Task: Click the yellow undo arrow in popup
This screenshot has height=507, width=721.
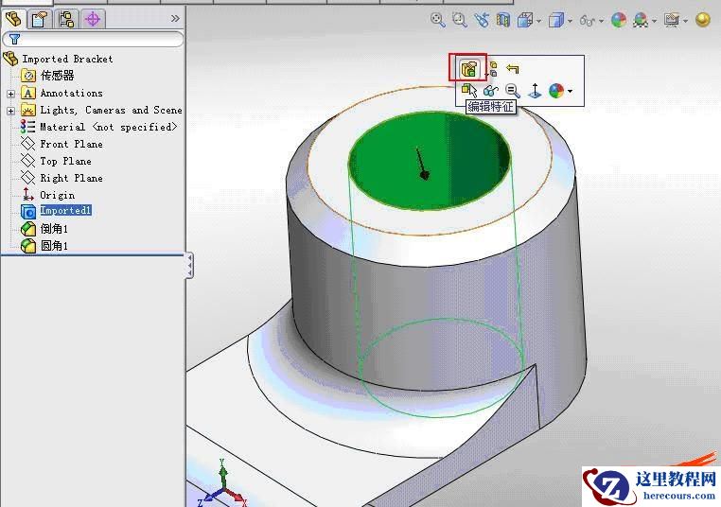Action: (512, 69)
